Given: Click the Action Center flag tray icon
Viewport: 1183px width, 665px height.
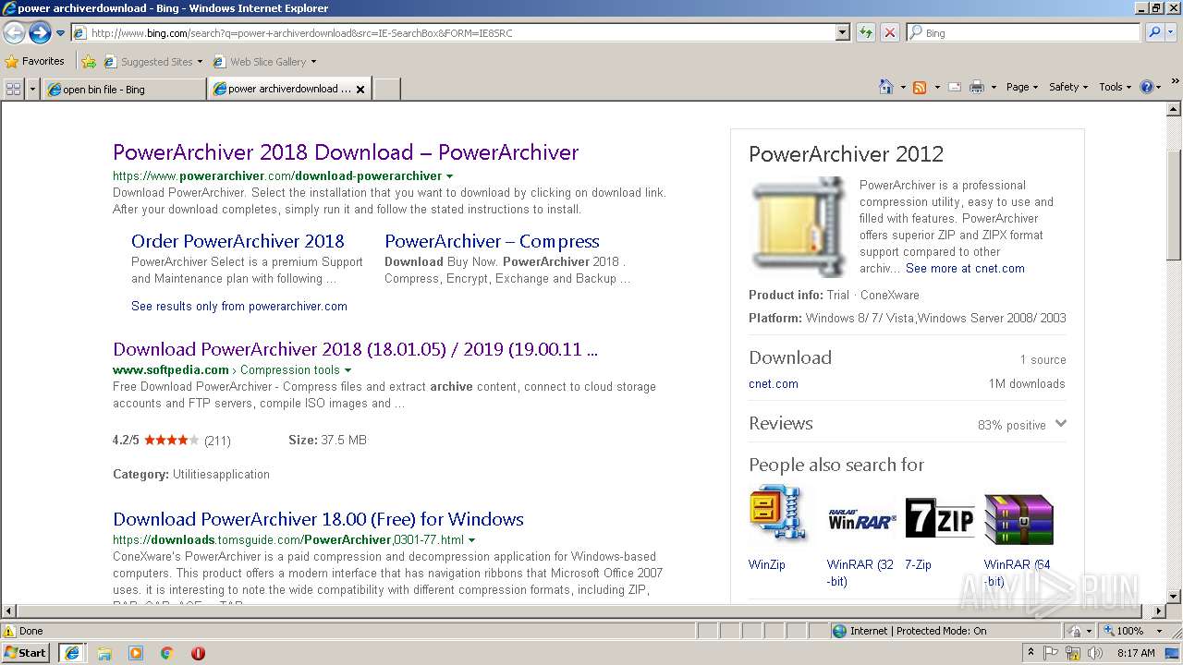Looking at the screenshot, I should (1051, 653).
